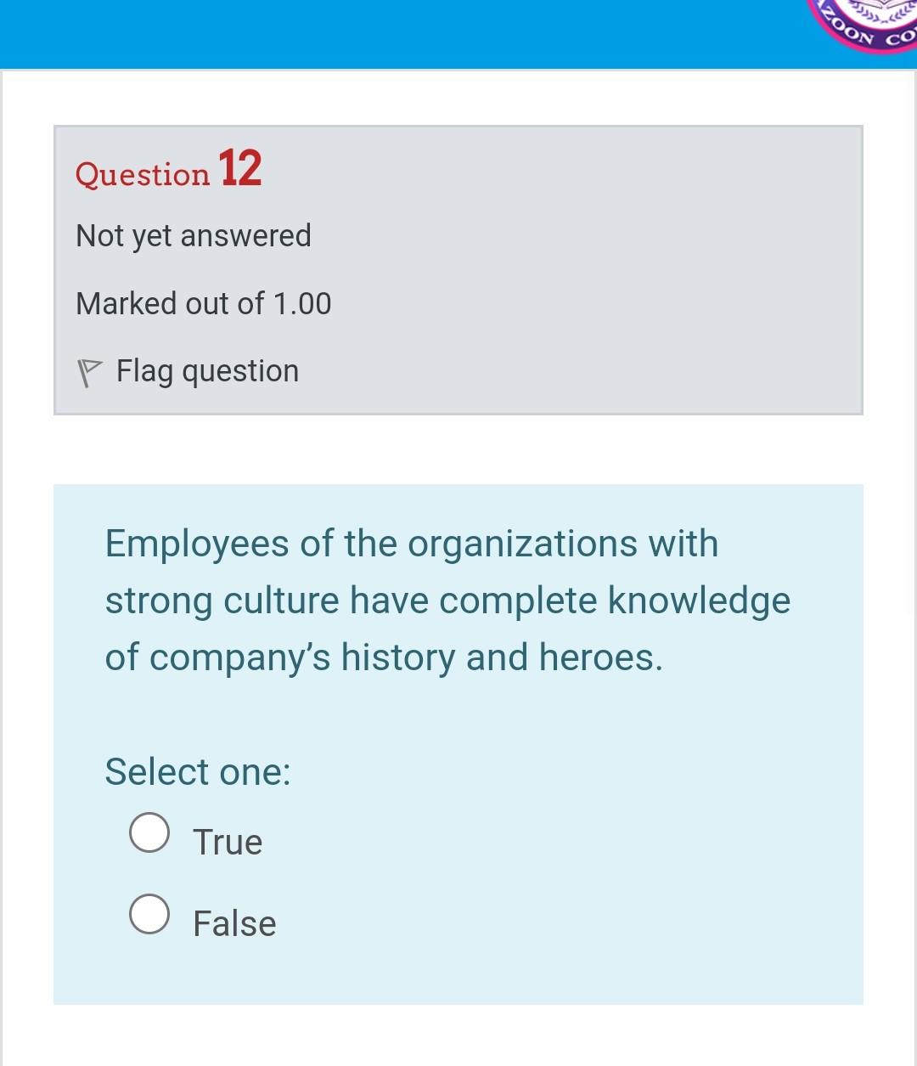Select the True radio button
917x1066 pixels.
[x=150, y=833]
